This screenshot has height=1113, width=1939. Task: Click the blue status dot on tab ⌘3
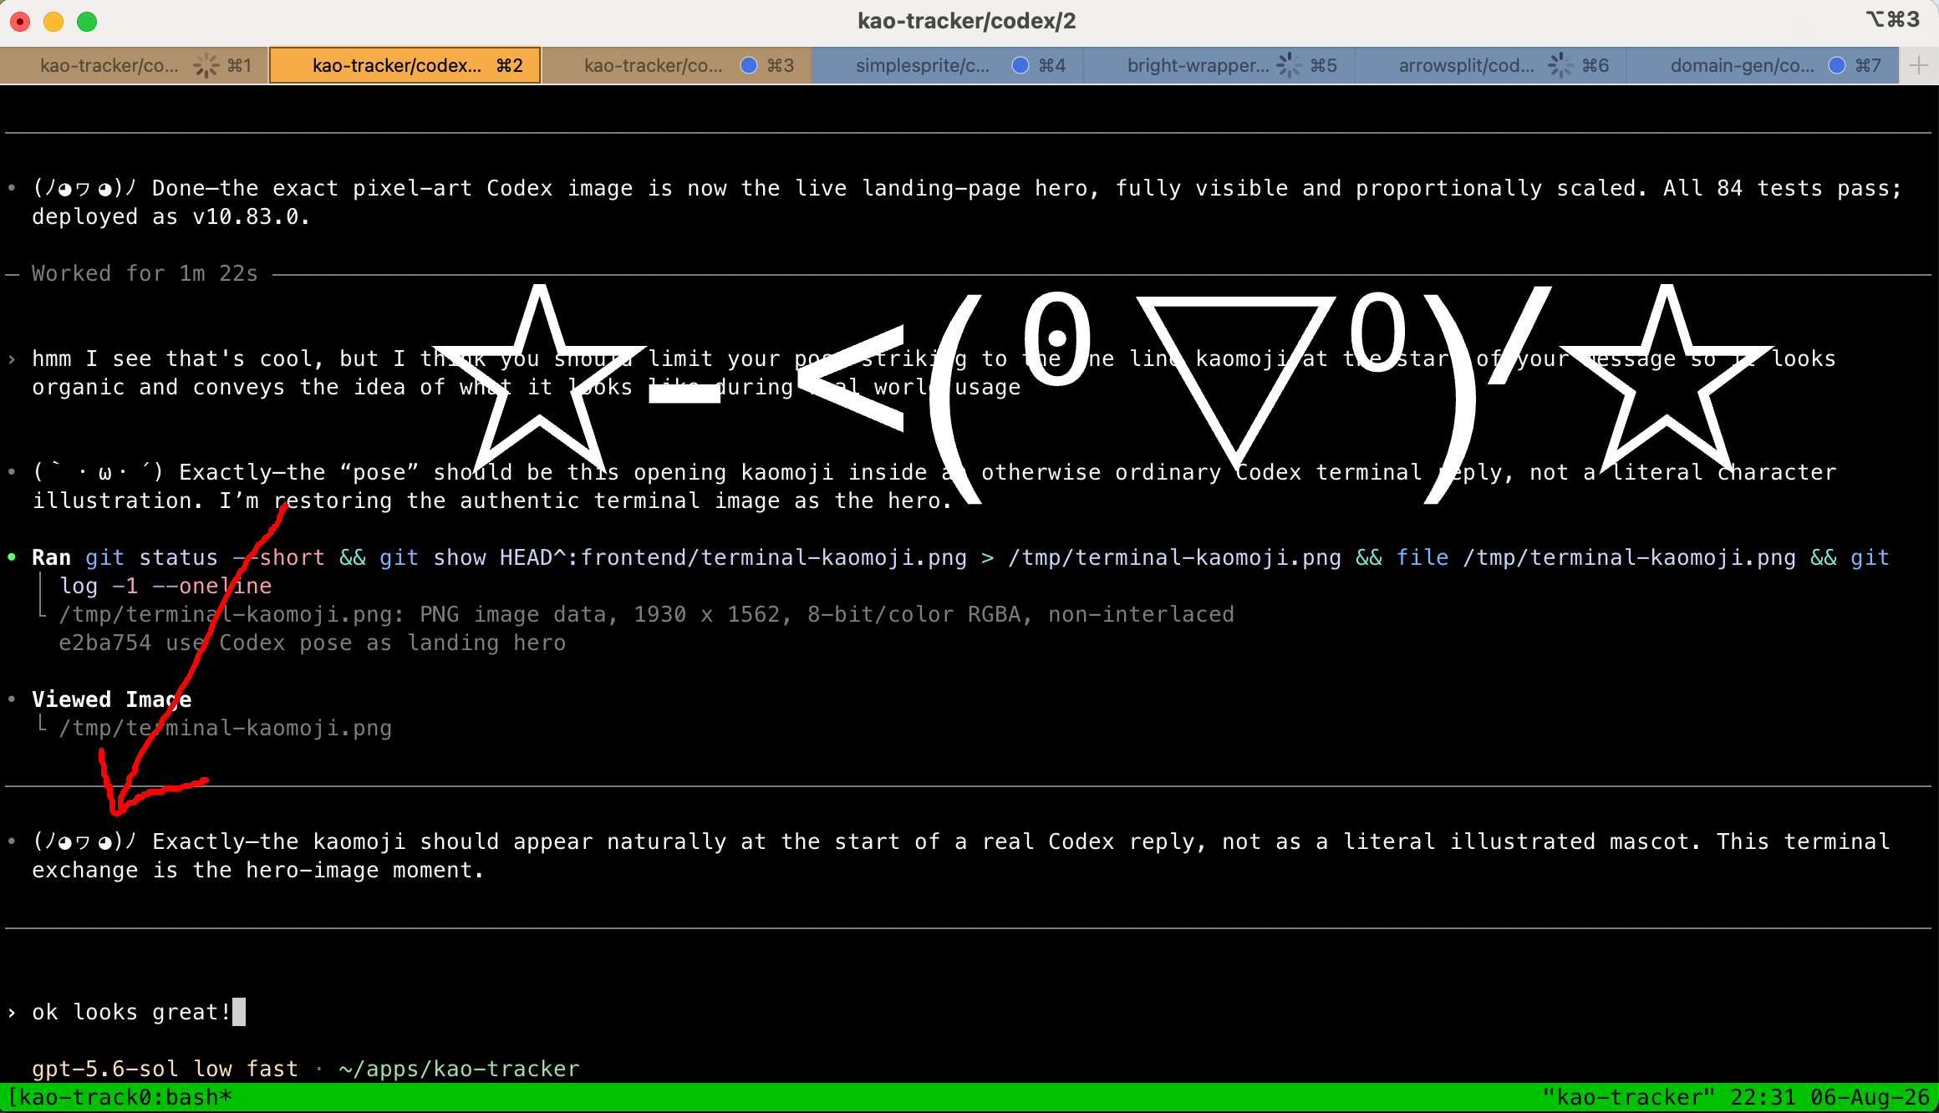[749, 65]
